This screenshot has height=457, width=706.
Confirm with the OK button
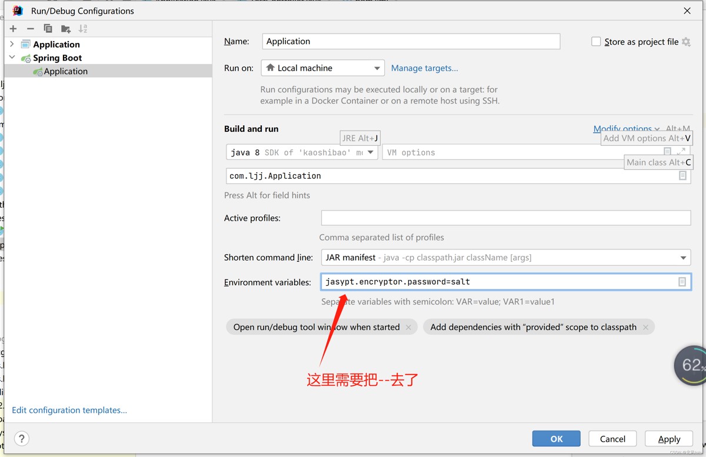pyautogui.click(x=556, y=439)
